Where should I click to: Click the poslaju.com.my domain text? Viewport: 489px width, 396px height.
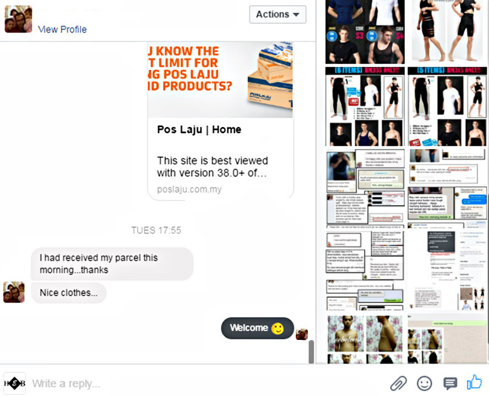pos(189,189)
